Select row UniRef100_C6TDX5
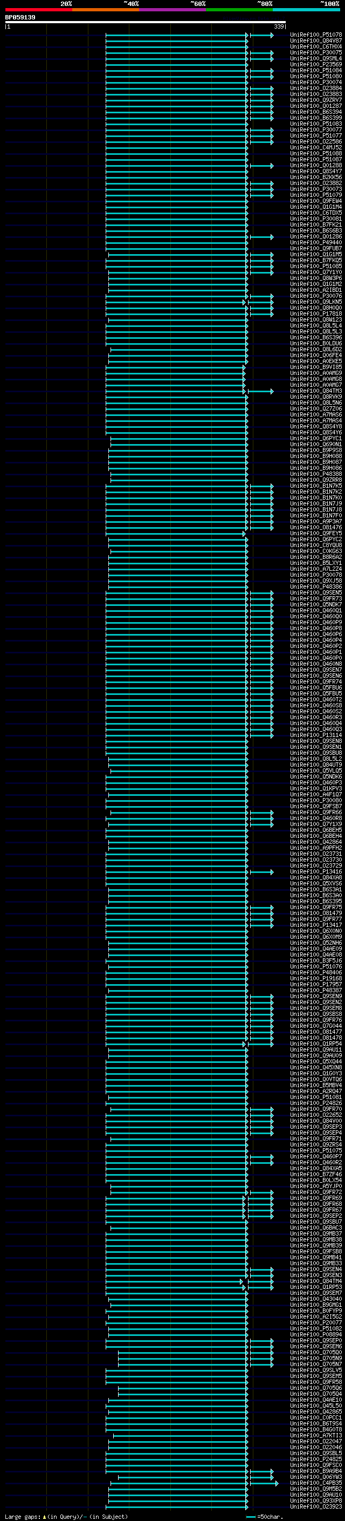Screen dimensions: 345x1521 316,213
